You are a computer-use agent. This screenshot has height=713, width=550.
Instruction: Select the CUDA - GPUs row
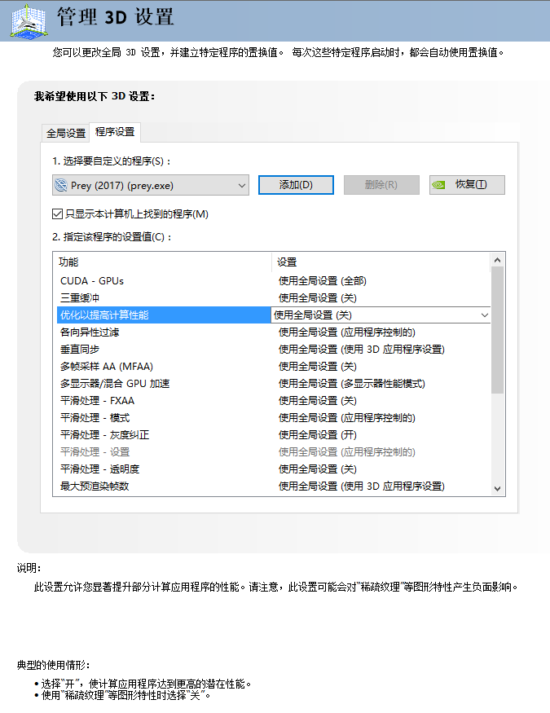274,281
